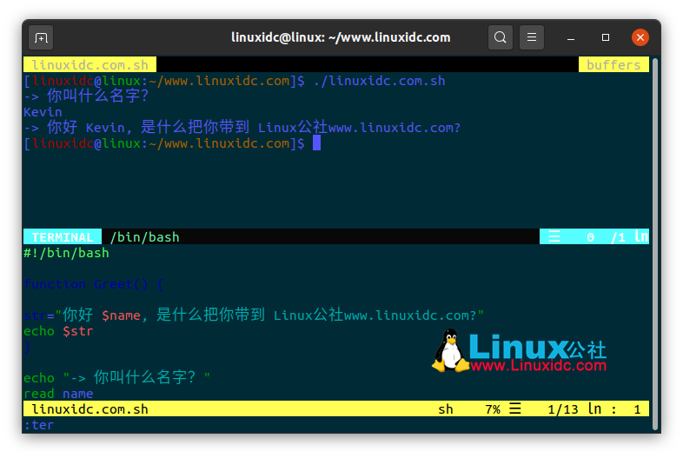Place cursor at the shell prompt cursor block
This screenshot has height=458, width=683.
(x=316, y=143)
